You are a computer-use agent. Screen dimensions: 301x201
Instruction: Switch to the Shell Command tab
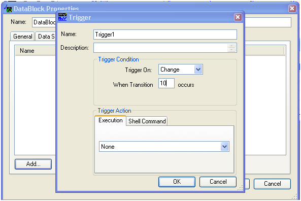pyautogui.click(x=147, y=121)
